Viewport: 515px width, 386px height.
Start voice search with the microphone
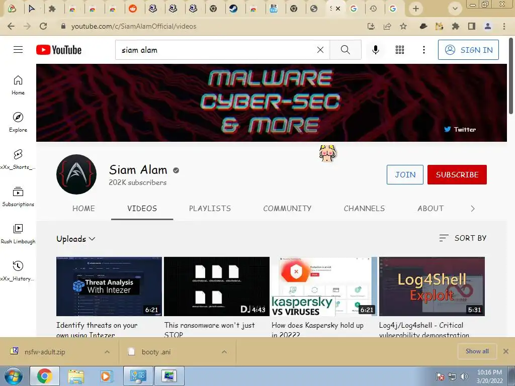click(375, 50)
